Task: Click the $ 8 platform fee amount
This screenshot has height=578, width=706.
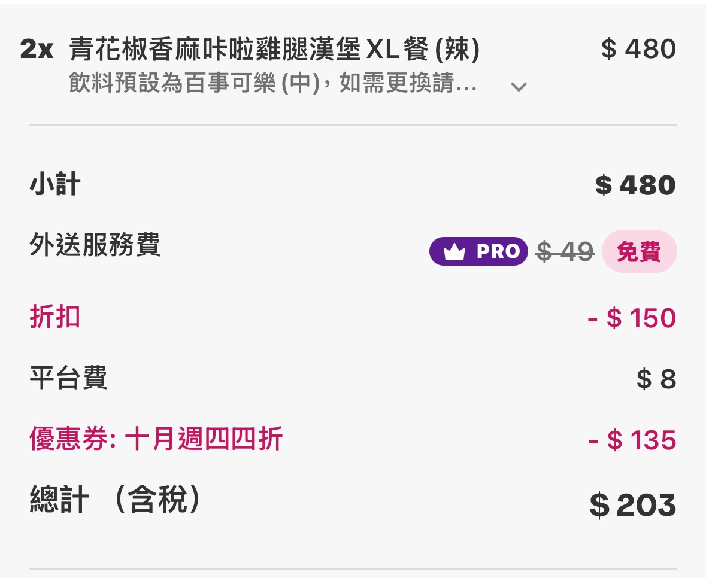Action: coord(656,379)
